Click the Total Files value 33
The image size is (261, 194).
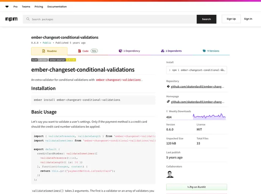pyautogui.click(x=198, y=143)
